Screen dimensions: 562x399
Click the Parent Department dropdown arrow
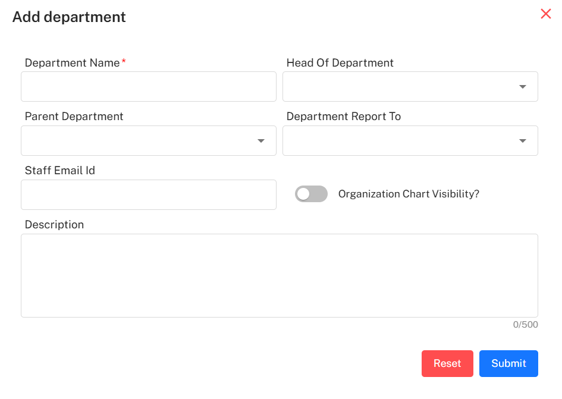coord(260,141)
